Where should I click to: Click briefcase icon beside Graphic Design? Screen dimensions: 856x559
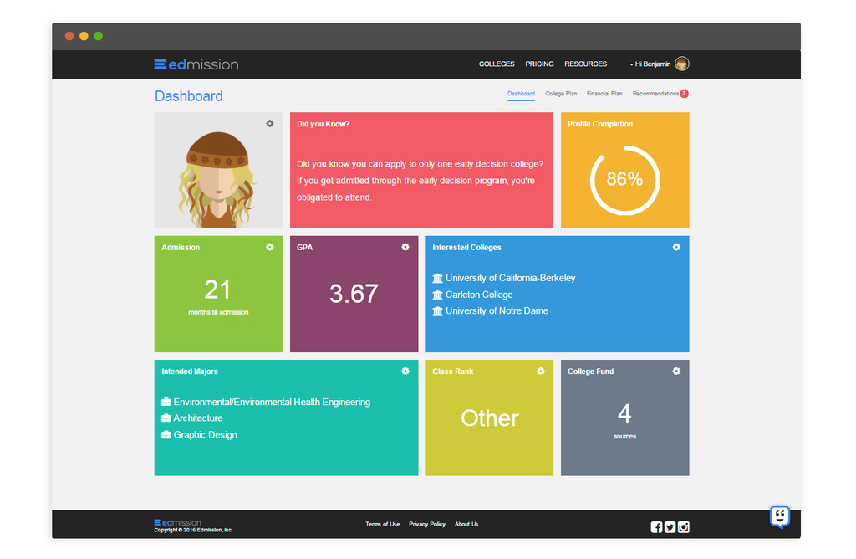(x=166, y=435)
